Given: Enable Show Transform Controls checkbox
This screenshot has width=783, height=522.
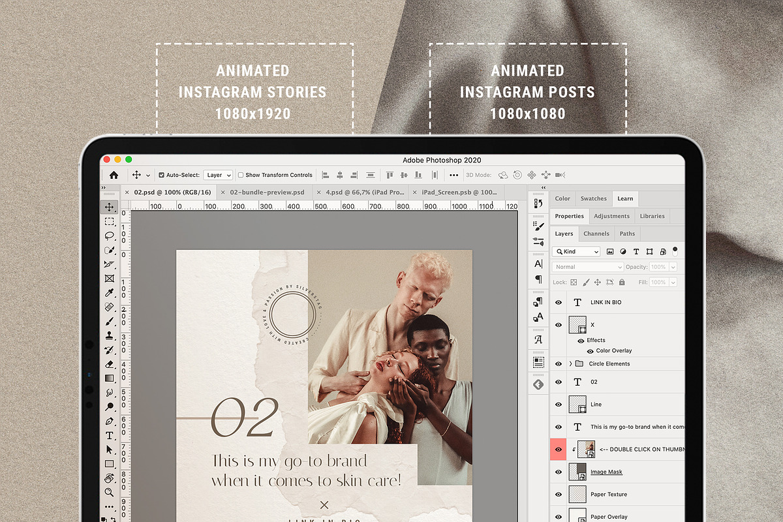Looking at the screenshot, I should coord(241,175).
